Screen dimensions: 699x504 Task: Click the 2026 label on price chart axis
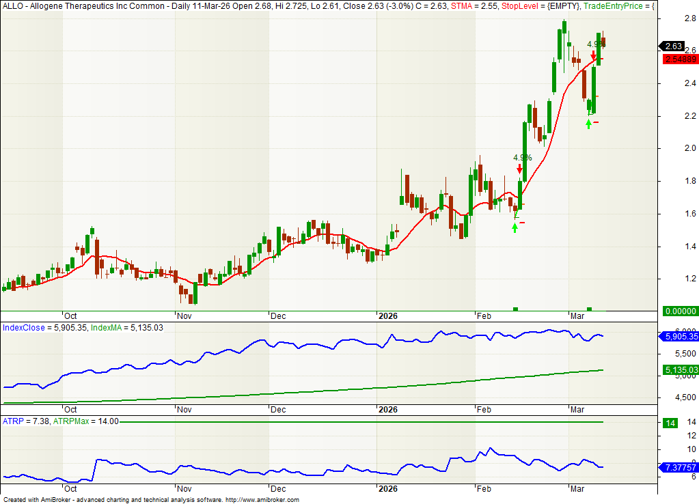coord(388,317)
